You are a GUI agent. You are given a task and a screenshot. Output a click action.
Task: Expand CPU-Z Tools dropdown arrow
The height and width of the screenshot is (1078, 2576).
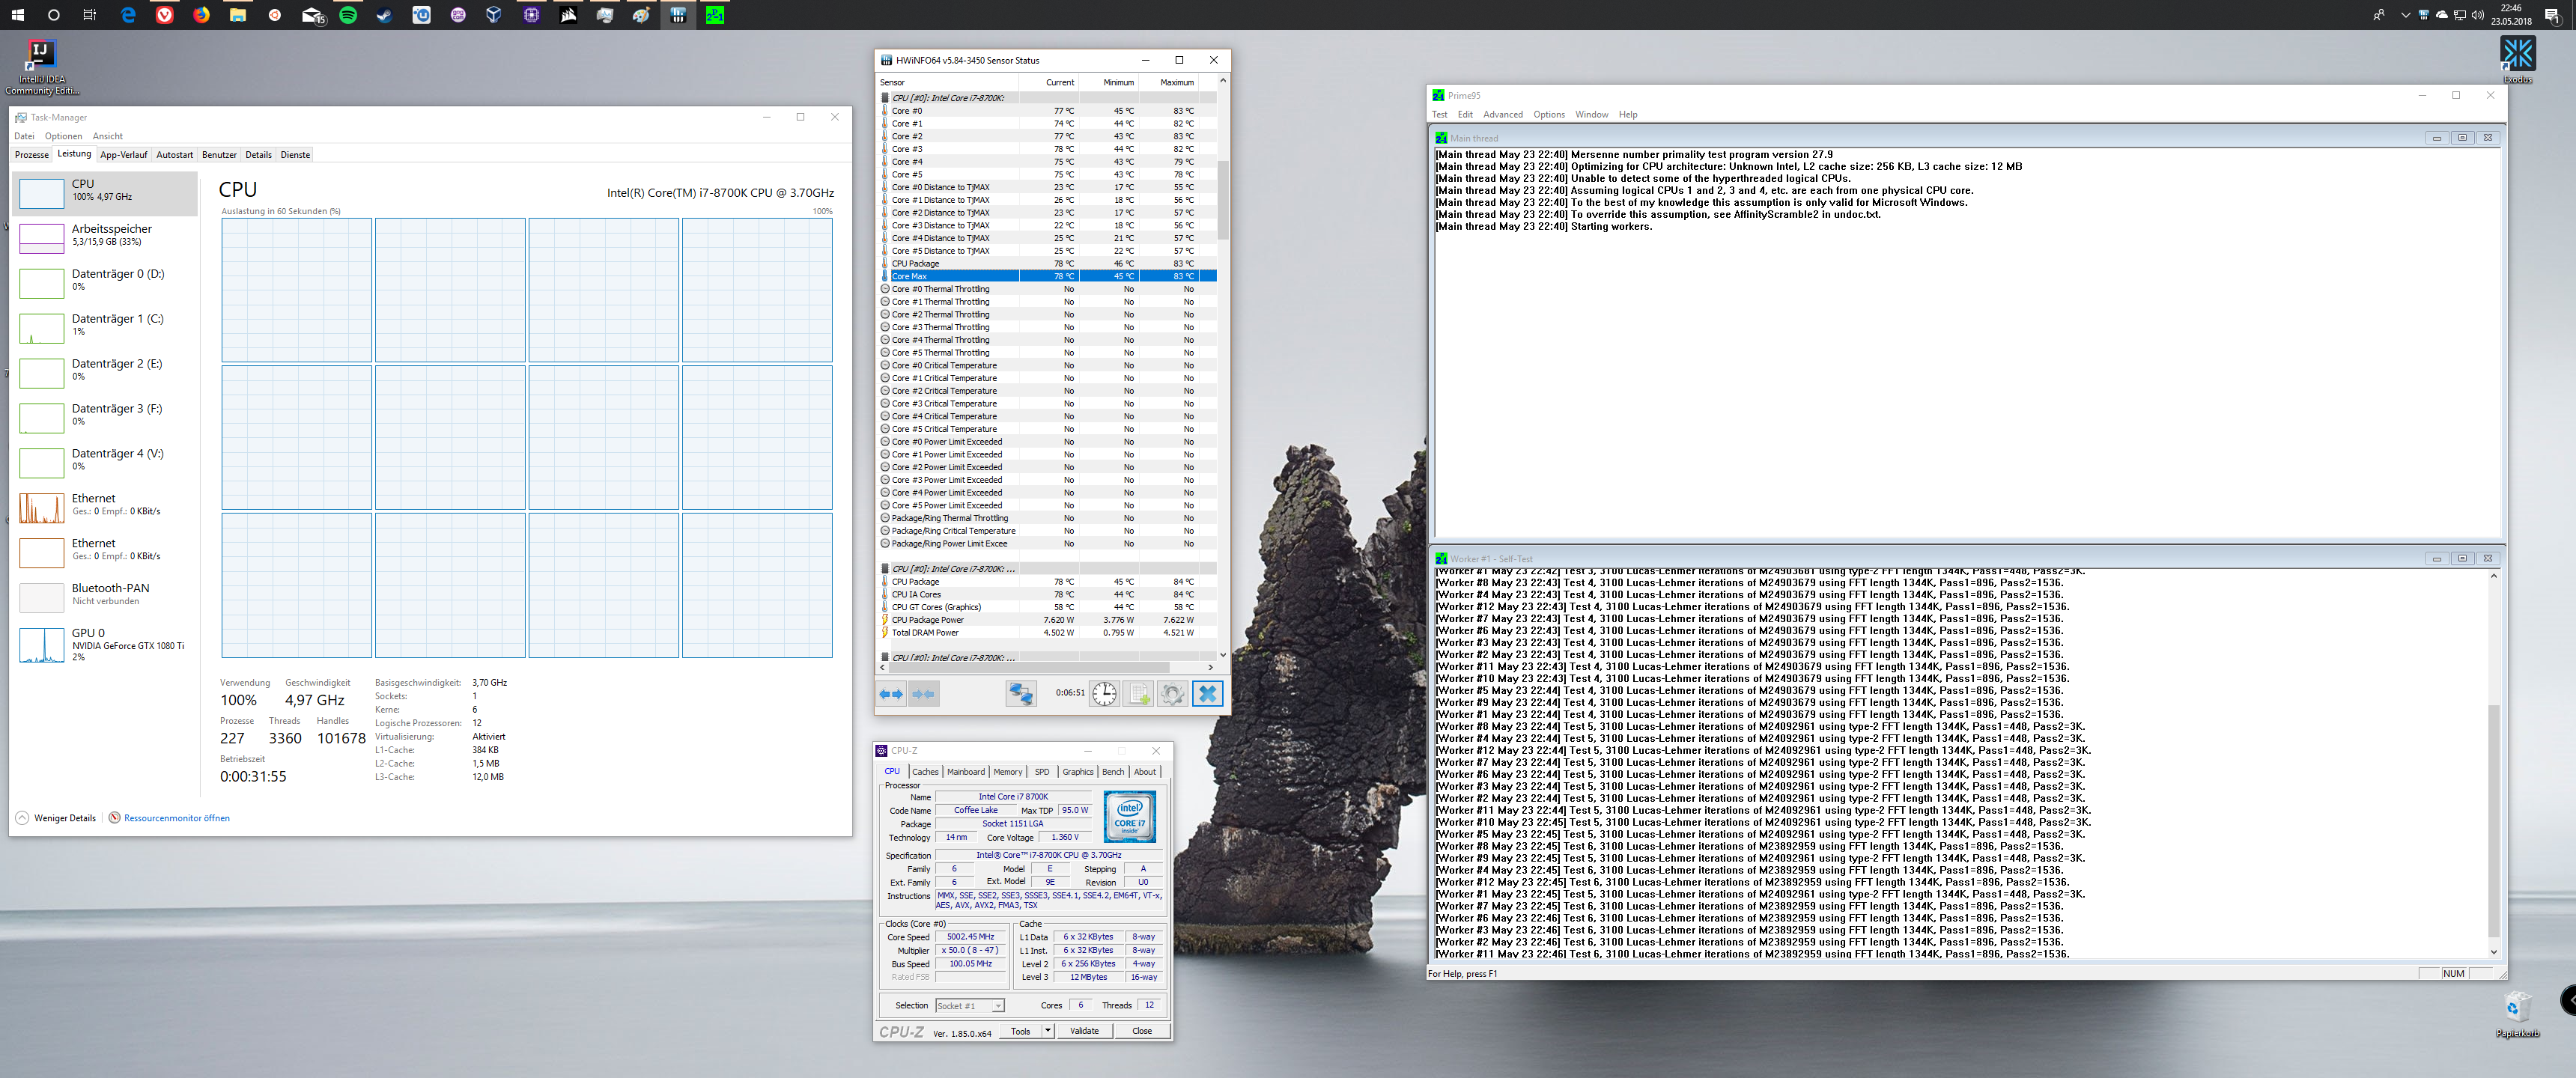(x=1047, y=1031)
